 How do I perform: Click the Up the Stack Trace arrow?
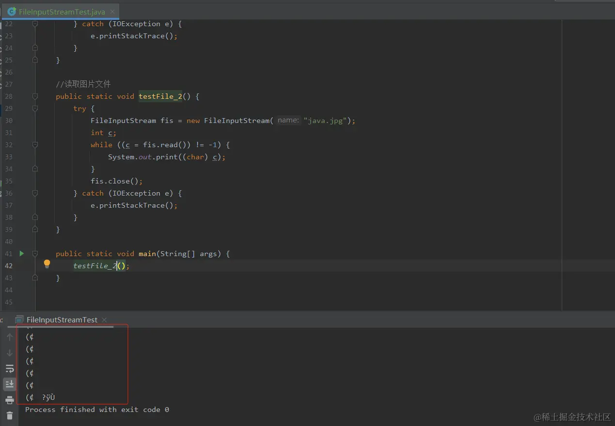tap(10, 337)
